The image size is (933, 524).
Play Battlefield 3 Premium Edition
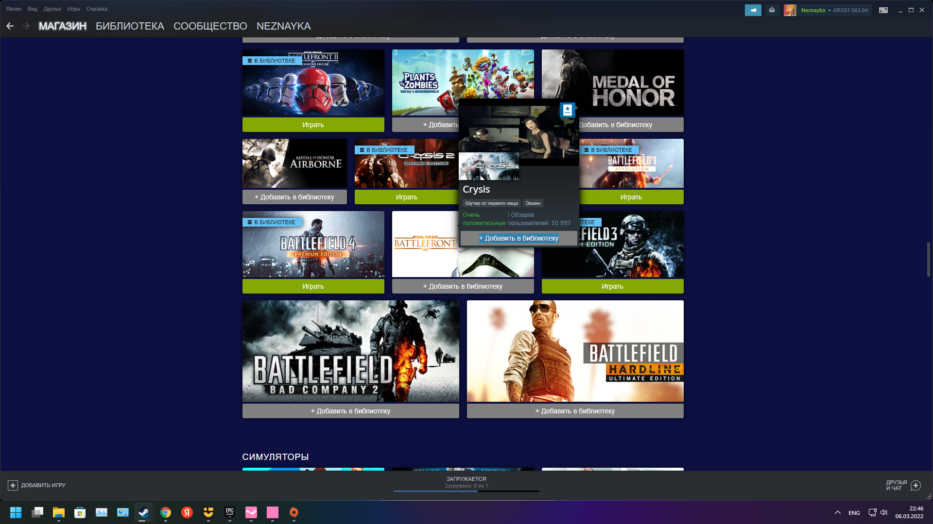[613, 286]
